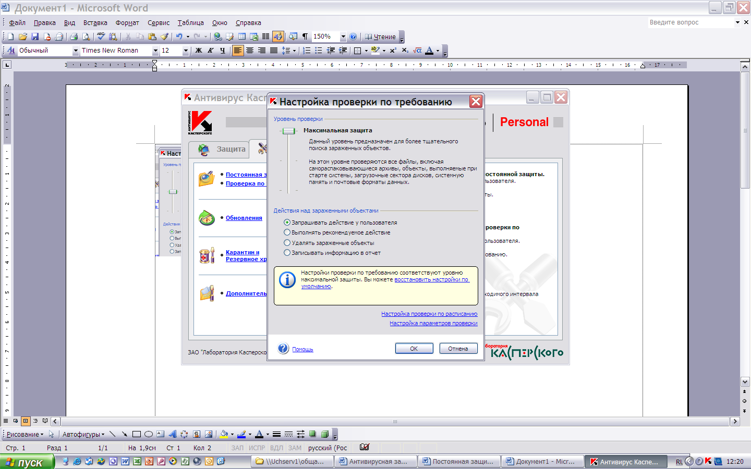This screenshot has width=751, height=469.
Task: Apply Bold formatting (Ж)
Action: click(198, 51)
